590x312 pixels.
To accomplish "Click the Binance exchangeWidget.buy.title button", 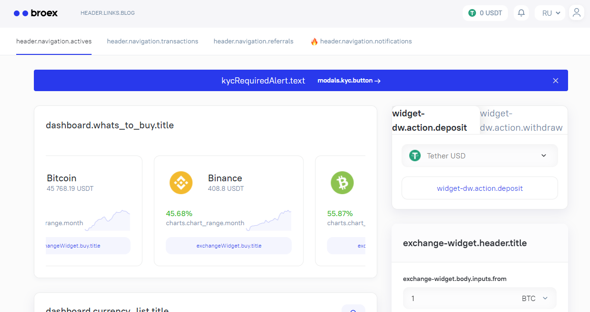I will pos(229,246).
